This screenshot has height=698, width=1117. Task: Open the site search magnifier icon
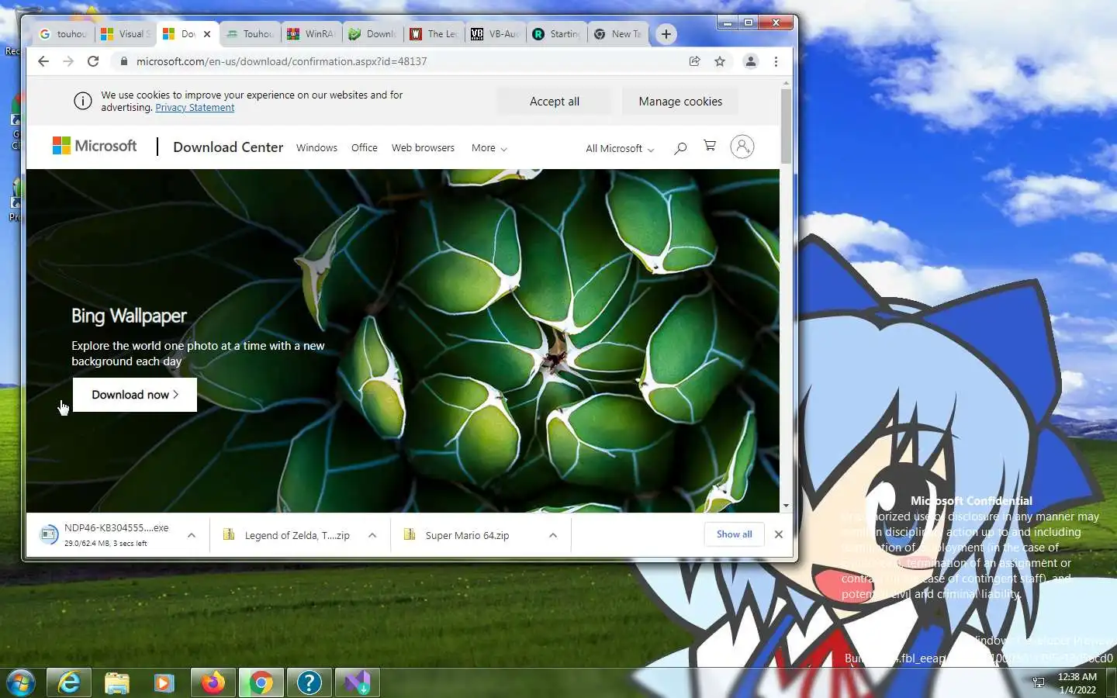[x=680, y=147]
